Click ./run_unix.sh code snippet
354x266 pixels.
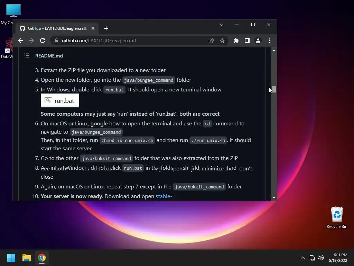[x=208, y=141]
